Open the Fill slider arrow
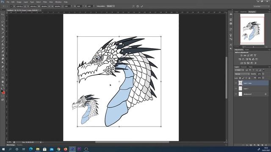The image size is (271, 152). click(263, 78)
